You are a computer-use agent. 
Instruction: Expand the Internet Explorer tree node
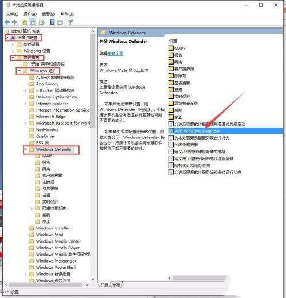25,104
